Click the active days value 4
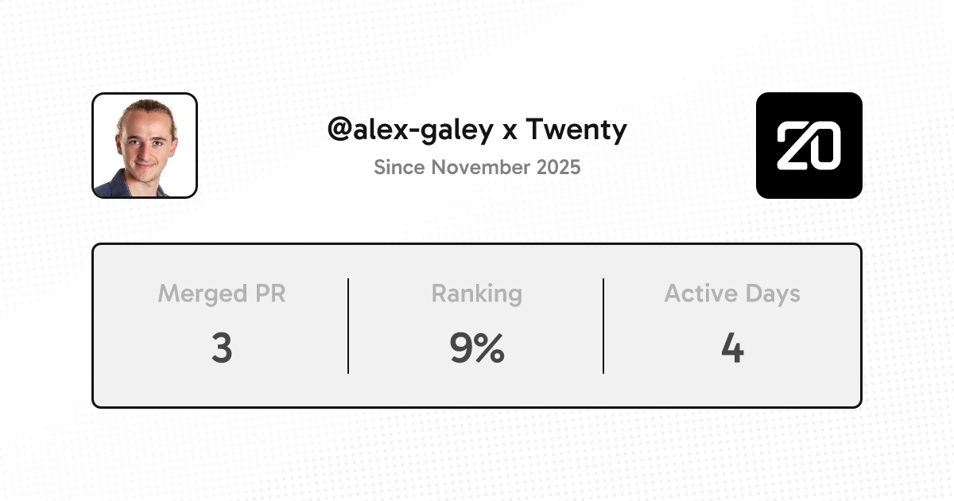 tap(732, 348)
